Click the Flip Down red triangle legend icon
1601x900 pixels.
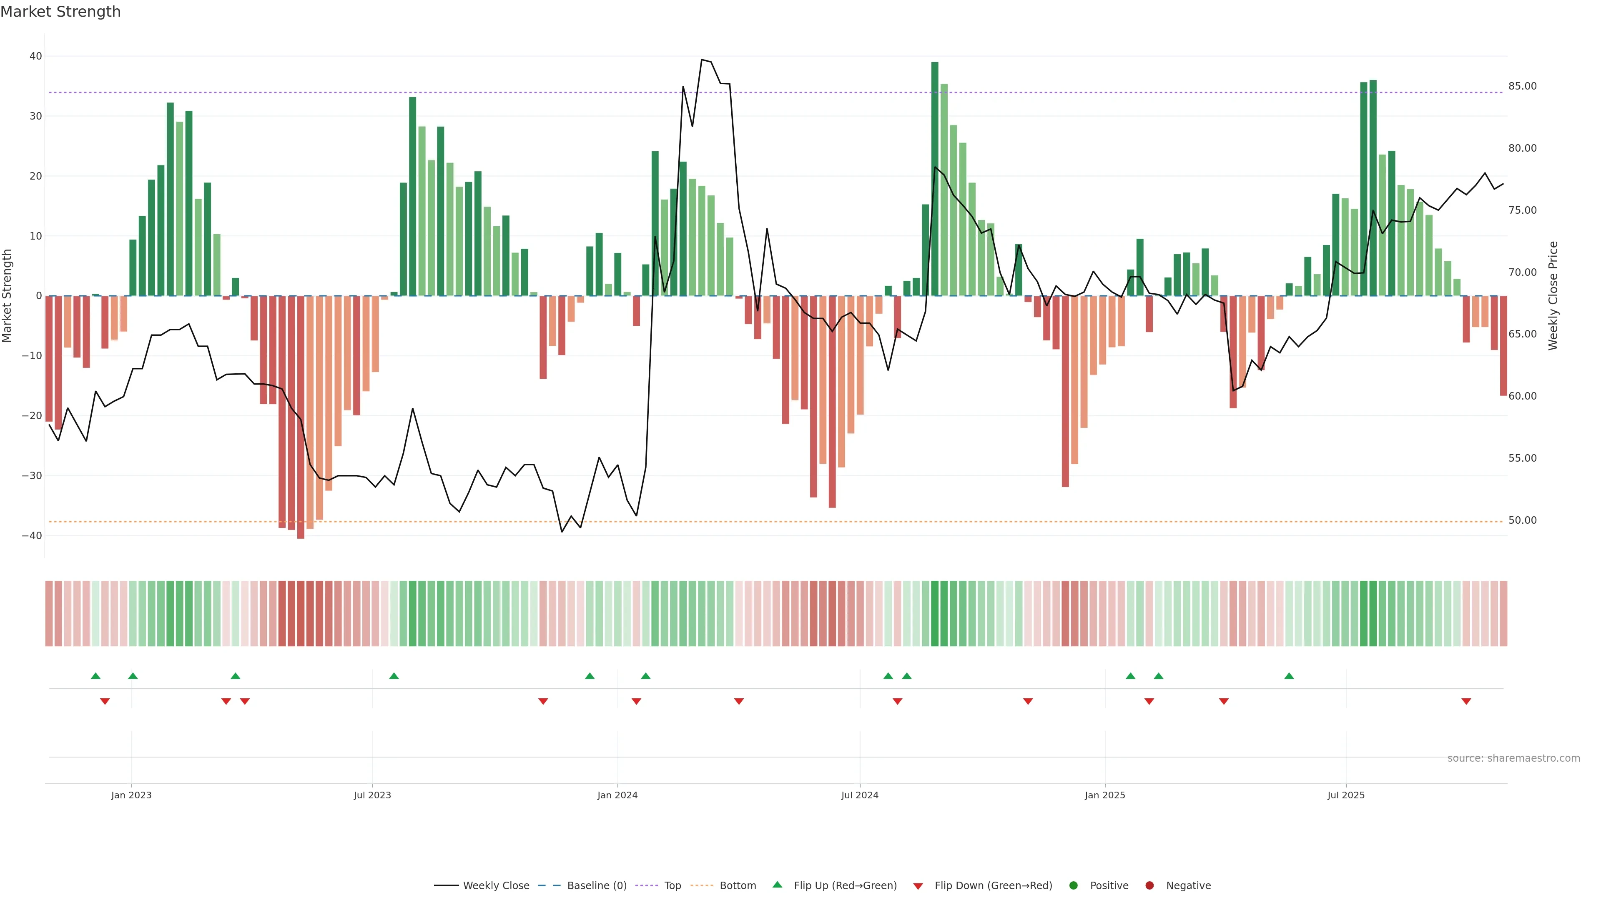pos(918,886)
